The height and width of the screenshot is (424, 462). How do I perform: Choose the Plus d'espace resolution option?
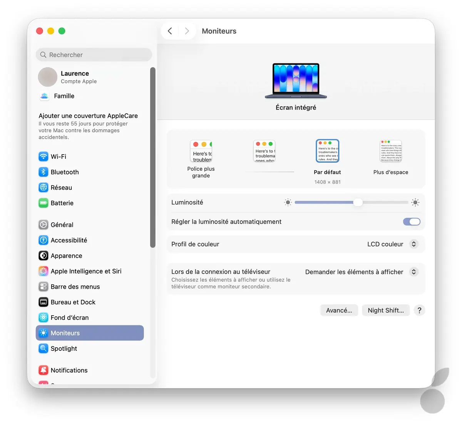391,151
